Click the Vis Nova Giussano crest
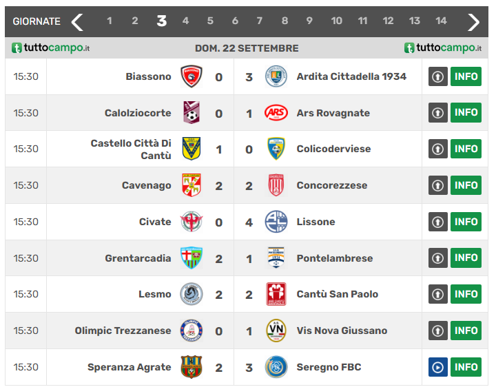The image size is (496, 387). coord(276,331)
